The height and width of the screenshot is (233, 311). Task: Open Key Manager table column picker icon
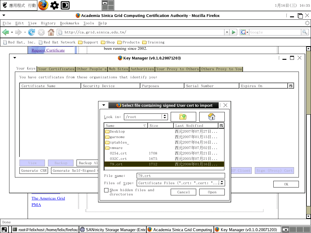(x=291, y=86)
